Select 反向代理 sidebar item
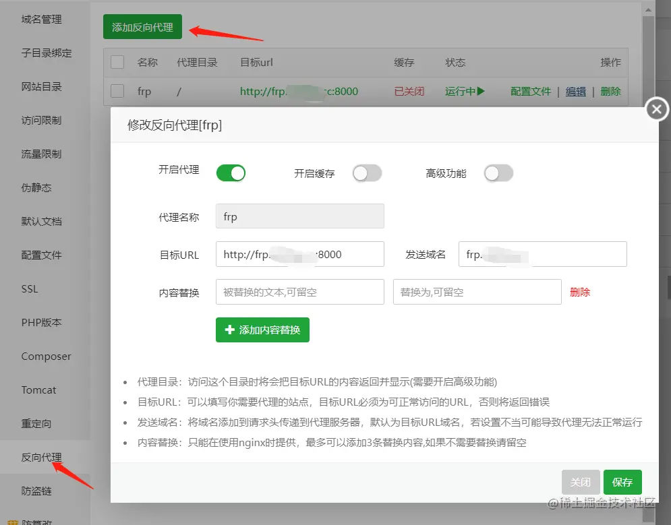The image size is (671, 525). pyautogui.click(x=42, y=458)
